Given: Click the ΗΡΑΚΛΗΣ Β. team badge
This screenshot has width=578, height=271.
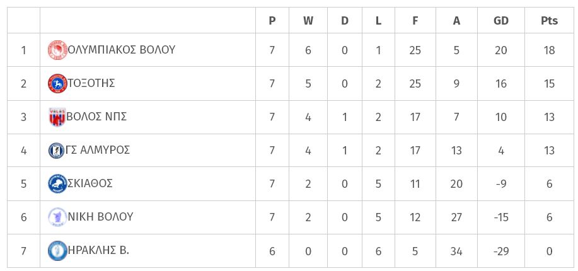Looking at the screenshot, I should (57, 251).
